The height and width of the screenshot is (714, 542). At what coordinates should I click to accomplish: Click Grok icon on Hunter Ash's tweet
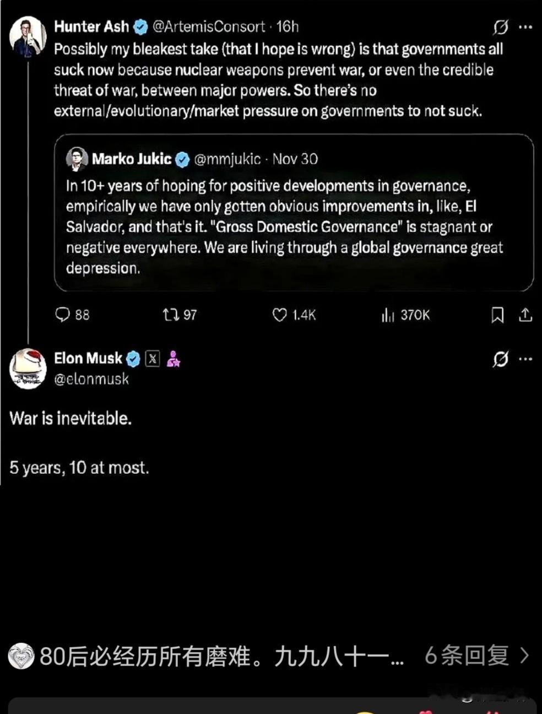(x=501, y=26)
